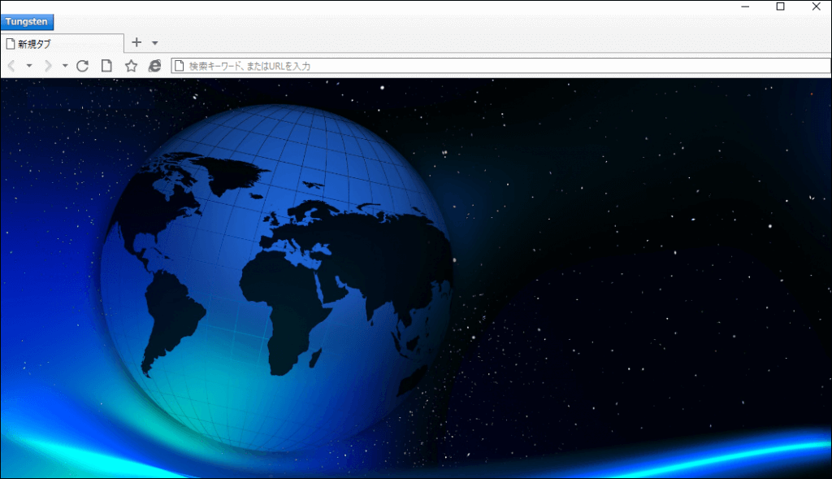The height and width of the screenshot is (479, 832).
Task: Reload the current page
Action: click(x=82, y=66)
